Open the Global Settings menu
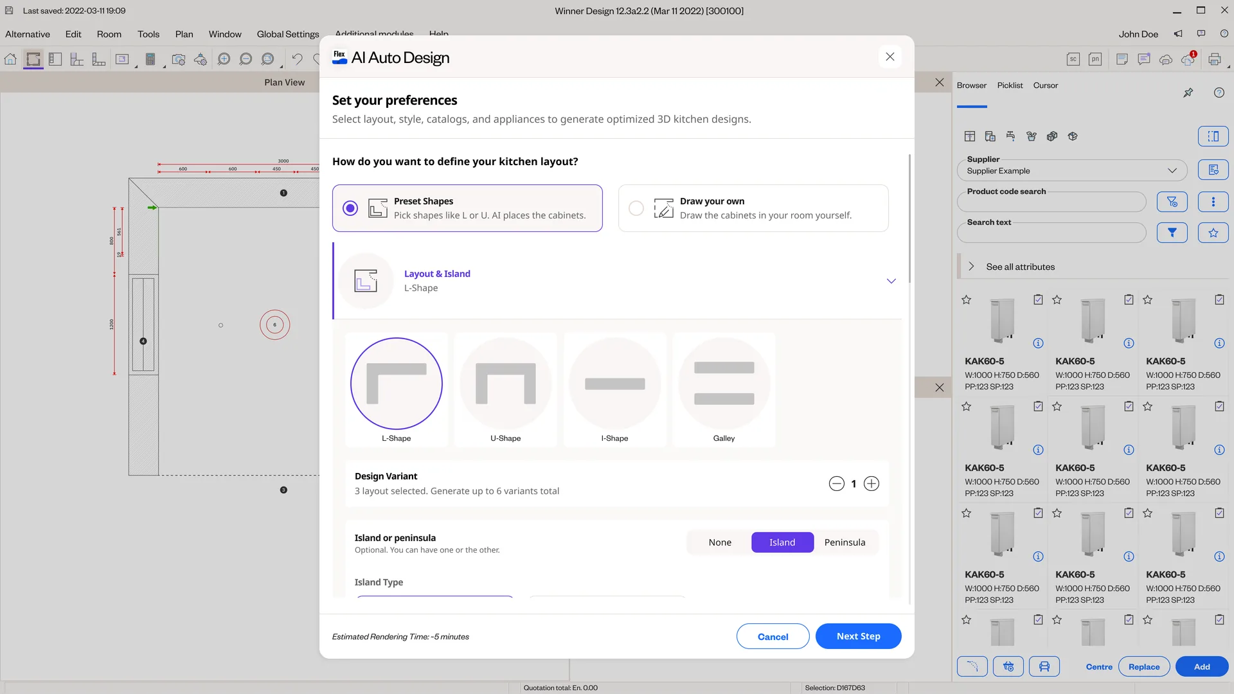Viewport: 1234px width, 694px height. point(288,34)
